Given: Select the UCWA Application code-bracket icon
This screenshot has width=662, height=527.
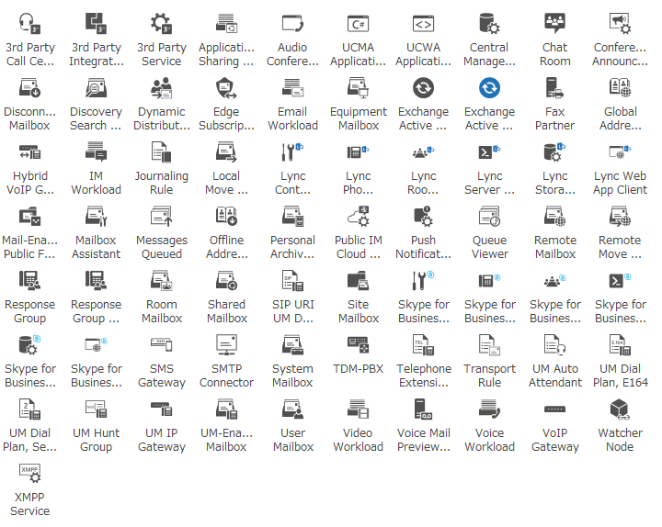Looking at the screenshot, I should point(424,23).
